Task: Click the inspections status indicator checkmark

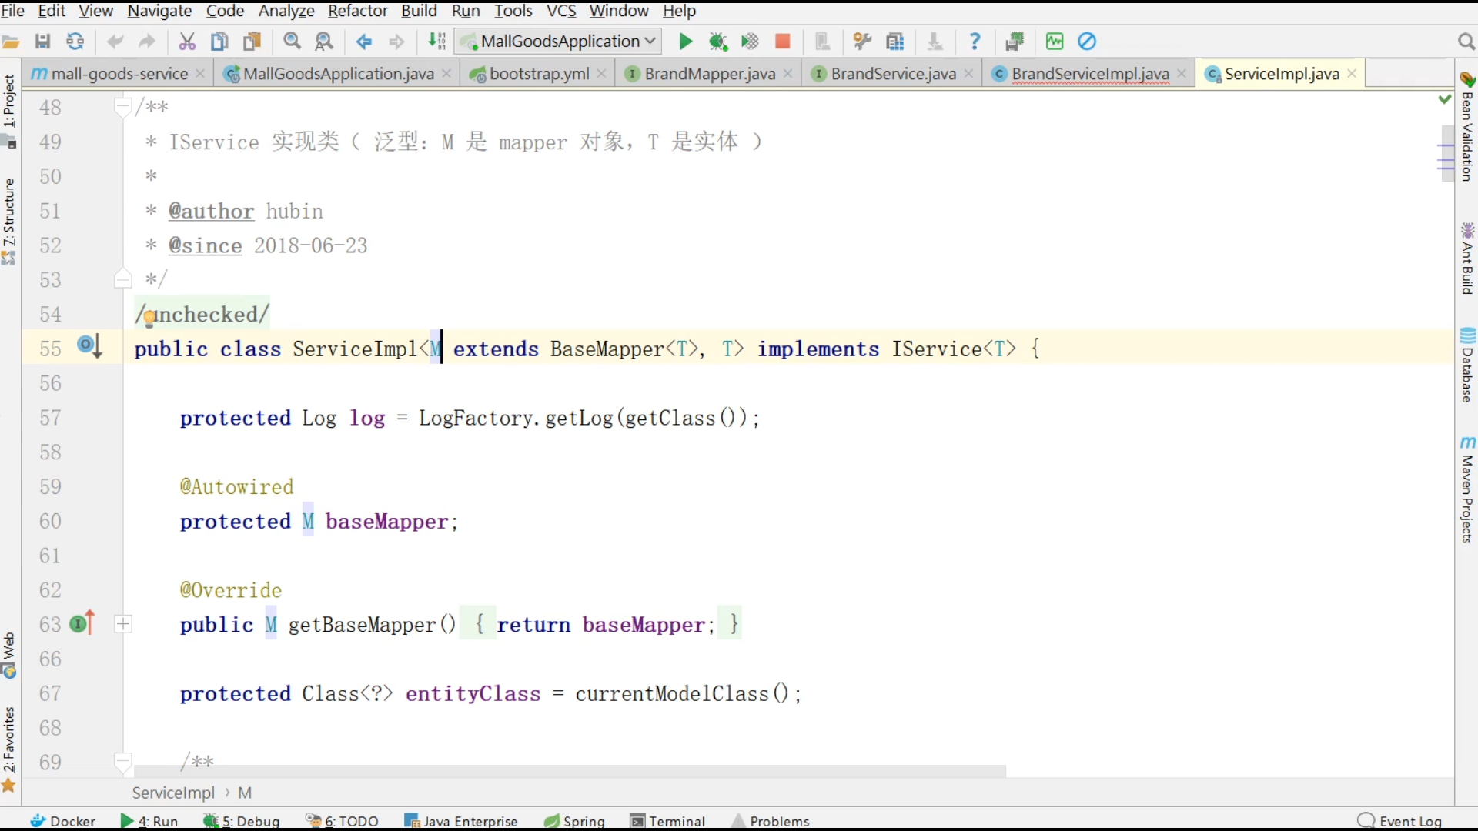Action: (x=1445, y=98)
